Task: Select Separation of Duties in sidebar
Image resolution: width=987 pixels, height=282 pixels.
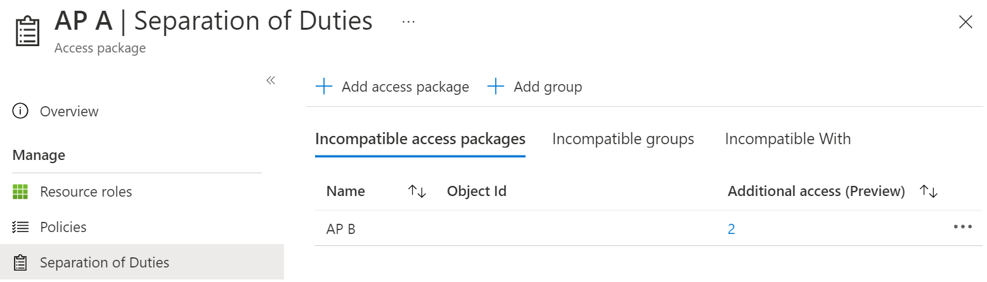Action: tap(104, 262)
